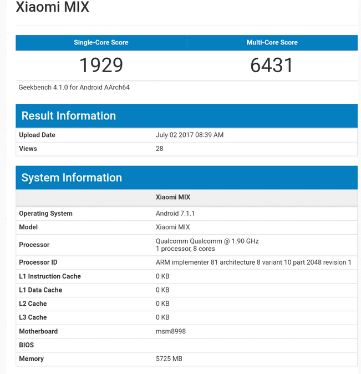Click the Views label
The width and height of the screenshot is (361, 374).
pyautogui.click(x=28, y=148)
